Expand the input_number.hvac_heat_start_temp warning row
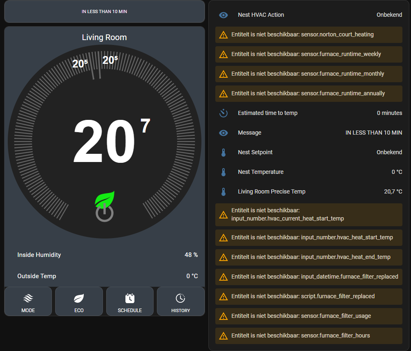Screen dimensions: 411x351 (308, 237)
